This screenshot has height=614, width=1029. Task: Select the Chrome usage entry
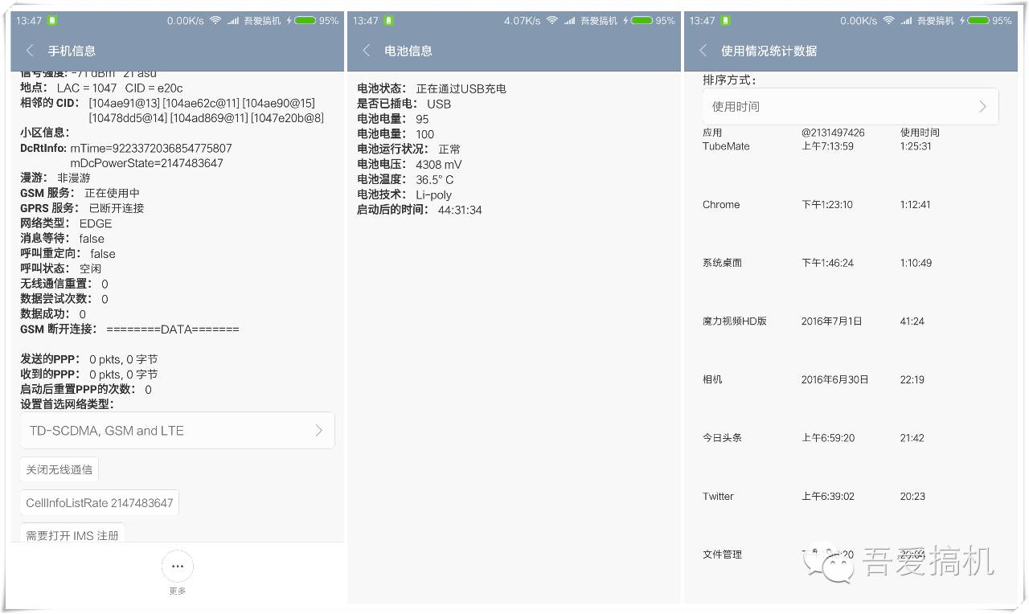coord(720,204)
